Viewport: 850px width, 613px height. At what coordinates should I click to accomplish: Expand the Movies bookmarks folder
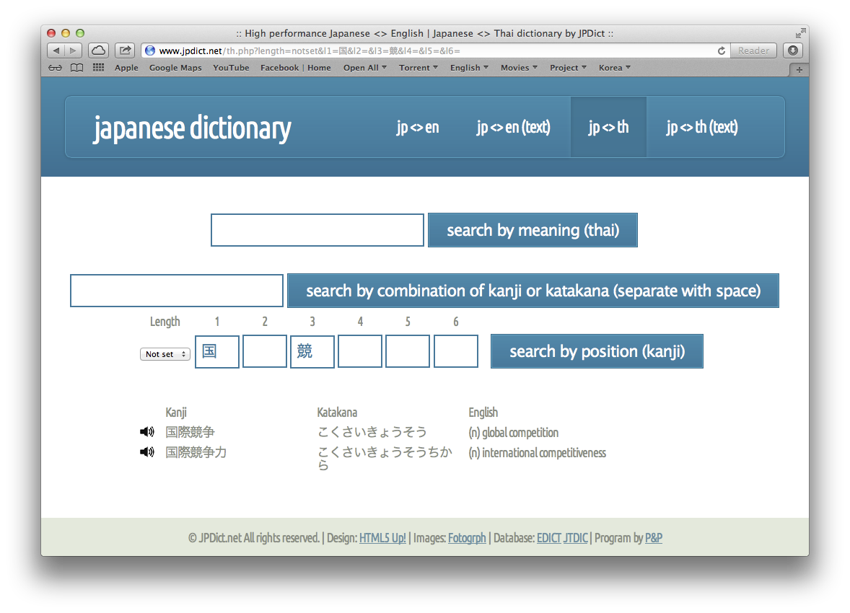coord(519,68)
